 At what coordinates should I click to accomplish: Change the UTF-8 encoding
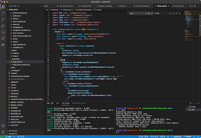163,137
